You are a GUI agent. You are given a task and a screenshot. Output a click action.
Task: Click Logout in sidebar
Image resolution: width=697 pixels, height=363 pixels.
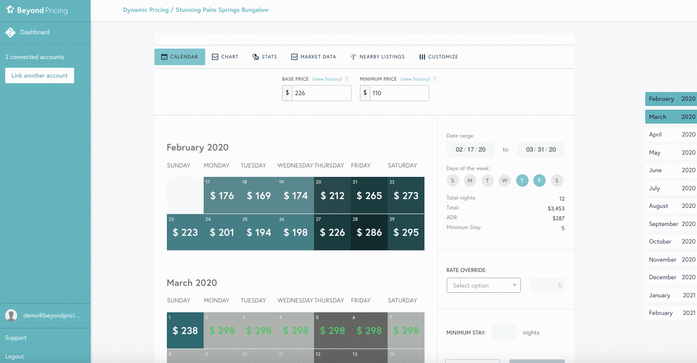(x=15, y=356)
